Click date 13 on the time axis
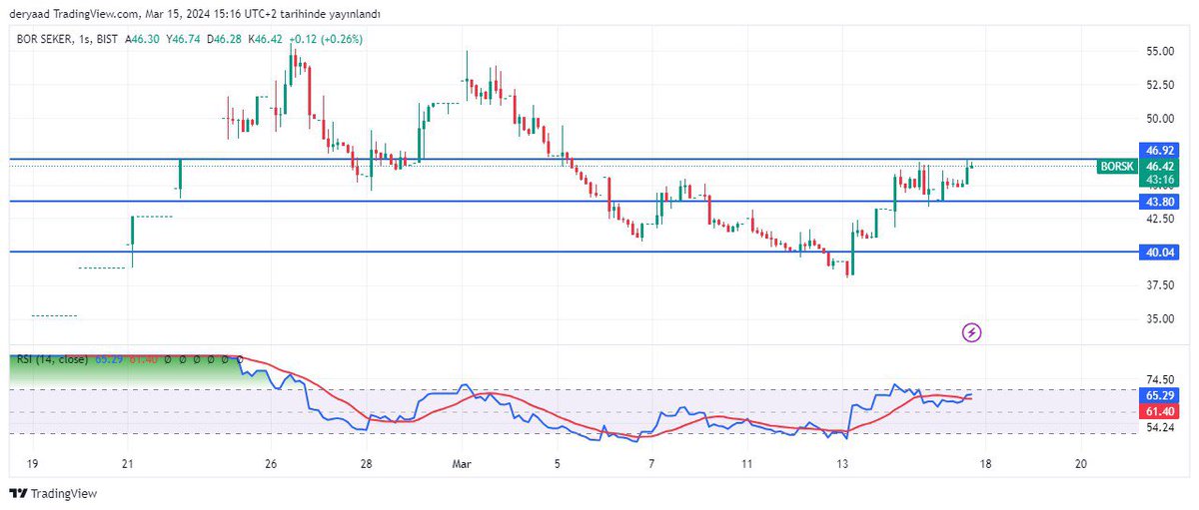This screenshot has width=1199, height=510. (842, 464)
